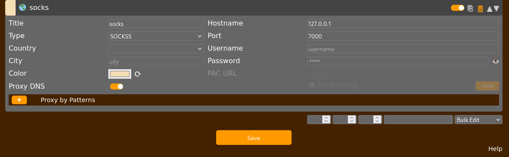This screenshot has width=509, height=157.
Task: Add a pattern with the plus button
Action: 19,100
